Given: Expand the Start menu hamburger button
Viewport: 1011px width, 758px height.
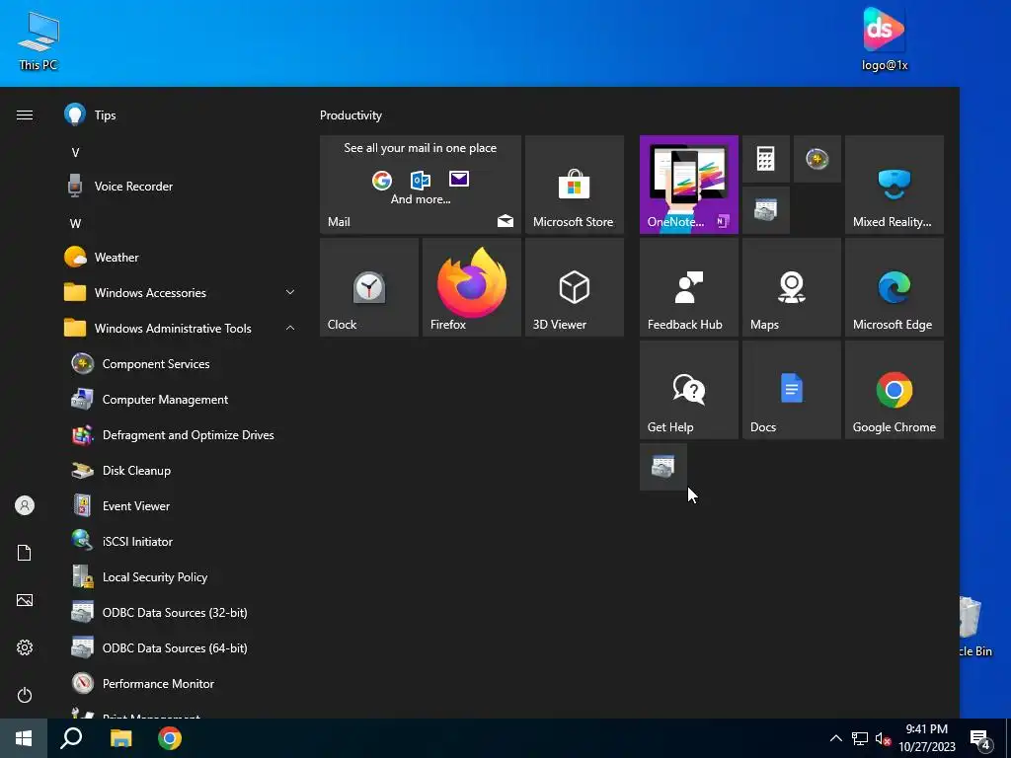Looking at the screenshot, I should tap(25, 114).
